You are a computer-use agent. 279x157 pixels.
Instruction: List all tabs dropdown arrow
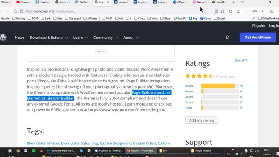click(242, 2)
